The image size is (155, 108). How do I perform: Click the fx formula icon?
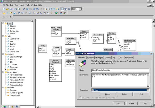(x=11, y=17)
